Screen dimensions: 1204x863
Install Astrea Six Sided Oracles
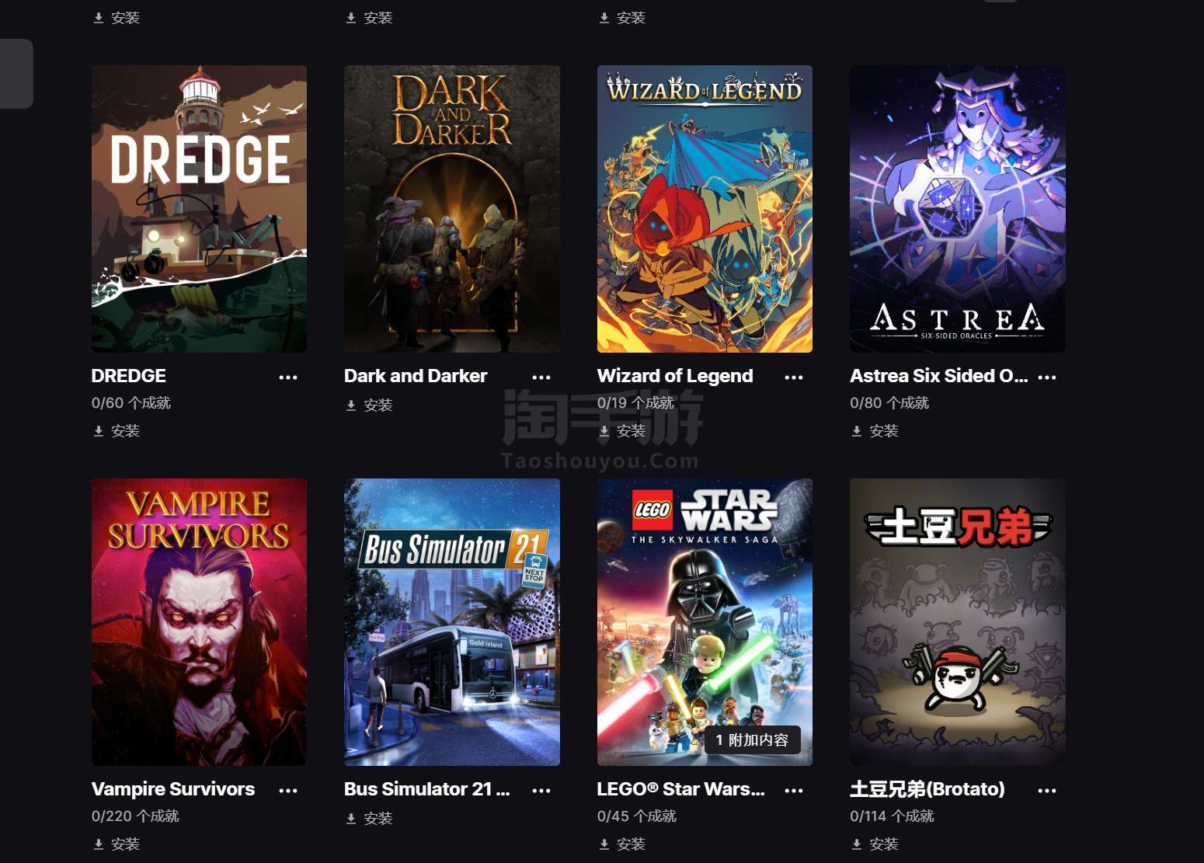coord(875,431)
